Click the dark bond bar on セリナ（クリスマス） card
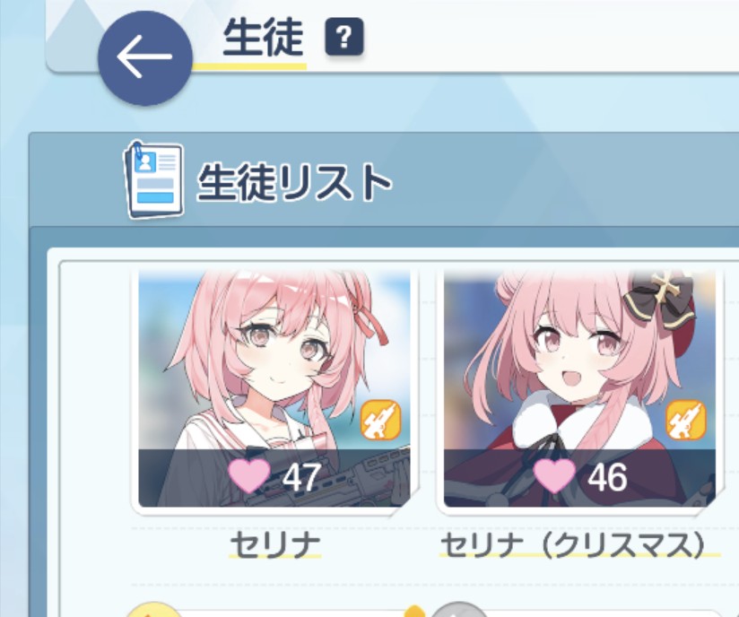This screenshot has height=617, width=739. [579, 478]
